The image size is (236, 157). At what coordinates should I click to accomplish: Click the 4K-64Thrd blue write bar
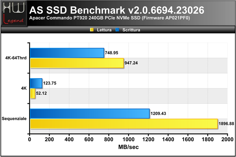click(67, 53)
